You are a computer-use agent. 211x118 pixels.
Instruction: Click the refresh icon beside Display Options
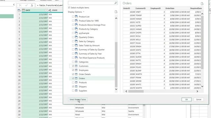[116, 12]
